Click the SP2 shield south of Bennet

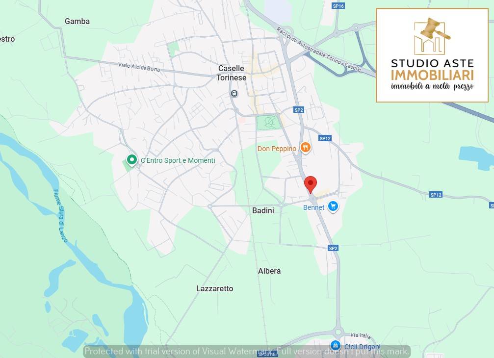tap(333, 248)
